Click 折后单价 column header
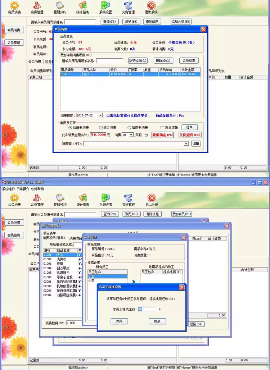The image size is (270, 370). pos(169,70)
